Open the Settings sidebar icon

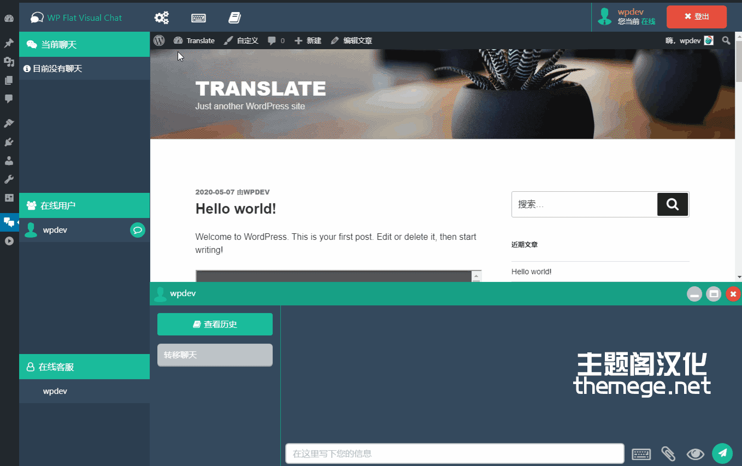click(x=9, y=198)
